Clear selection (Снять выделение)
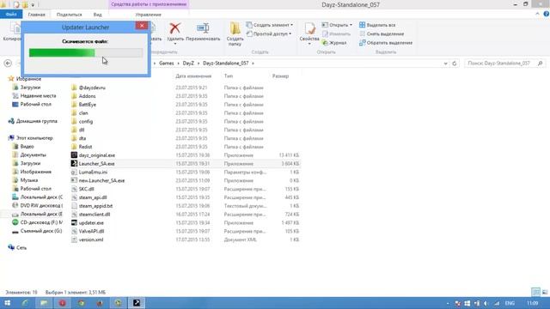Screen dimensions: 550x309 tap(382, 34)
